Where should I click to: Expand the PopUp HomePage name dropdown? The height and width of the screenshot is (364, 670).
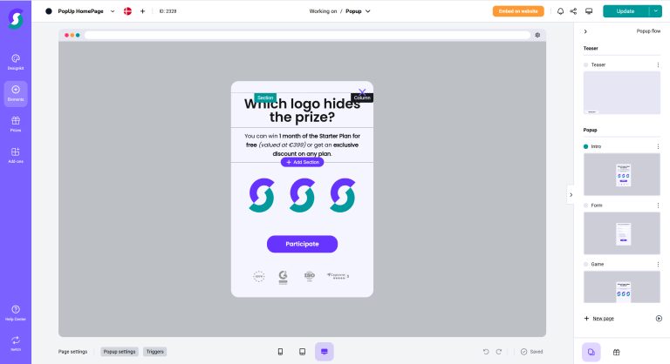[113, 11]
